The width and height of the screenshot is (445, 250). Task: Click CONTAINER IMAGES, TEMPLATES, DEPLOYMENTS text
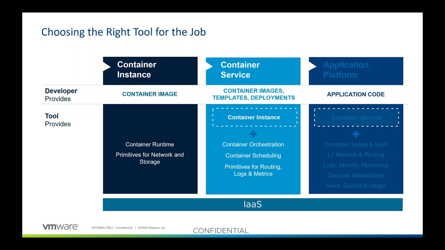click(x=254, y=94)
